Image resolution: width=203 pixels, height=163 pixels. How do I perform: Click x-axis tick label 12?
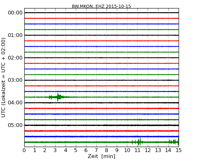tap(148, 150)
